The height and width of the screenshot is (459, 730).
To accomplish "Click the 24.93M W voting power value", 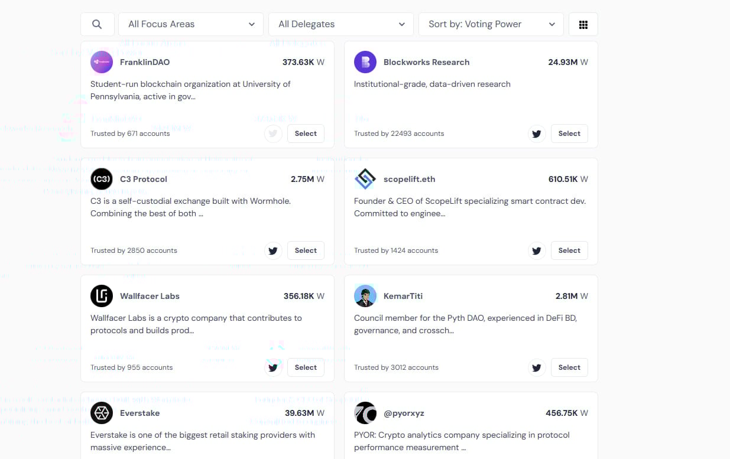I will 568,62.
